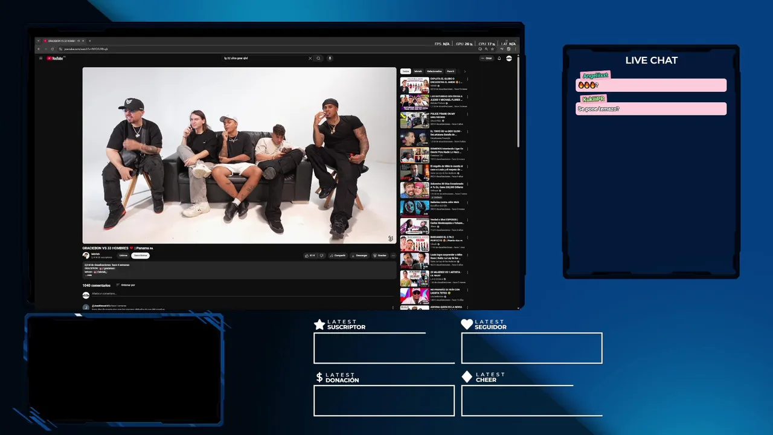Open EL TINYO RD vs INDY GLOW title
The image size is (773, 435).
coord(446,133)
